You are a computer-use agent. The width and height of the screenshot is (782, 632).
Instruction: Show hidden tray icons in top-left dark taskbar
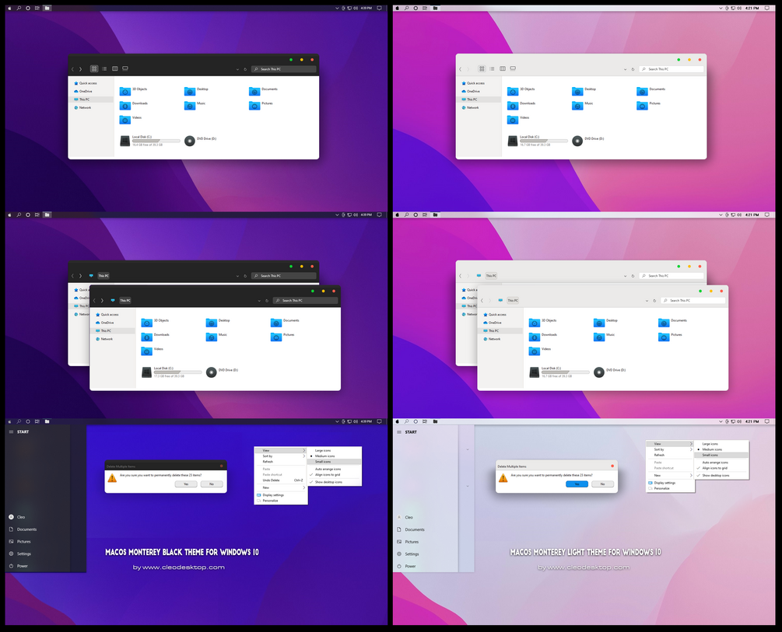(x=337, y=8)
